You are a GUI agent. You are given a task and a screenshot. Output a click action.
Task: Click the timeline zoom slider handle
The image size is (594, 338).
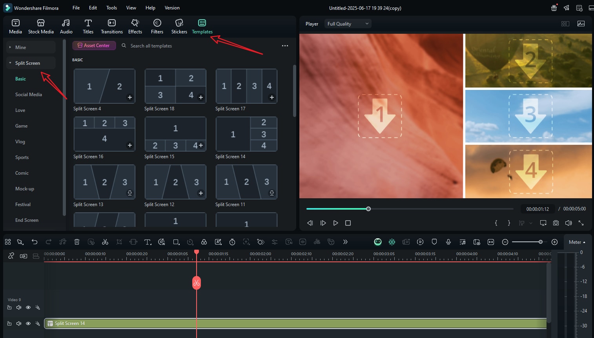tap(541, 242)
